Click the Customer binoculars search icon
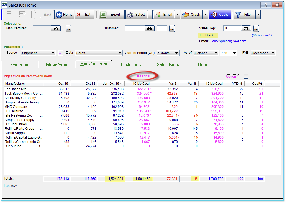 150,29
